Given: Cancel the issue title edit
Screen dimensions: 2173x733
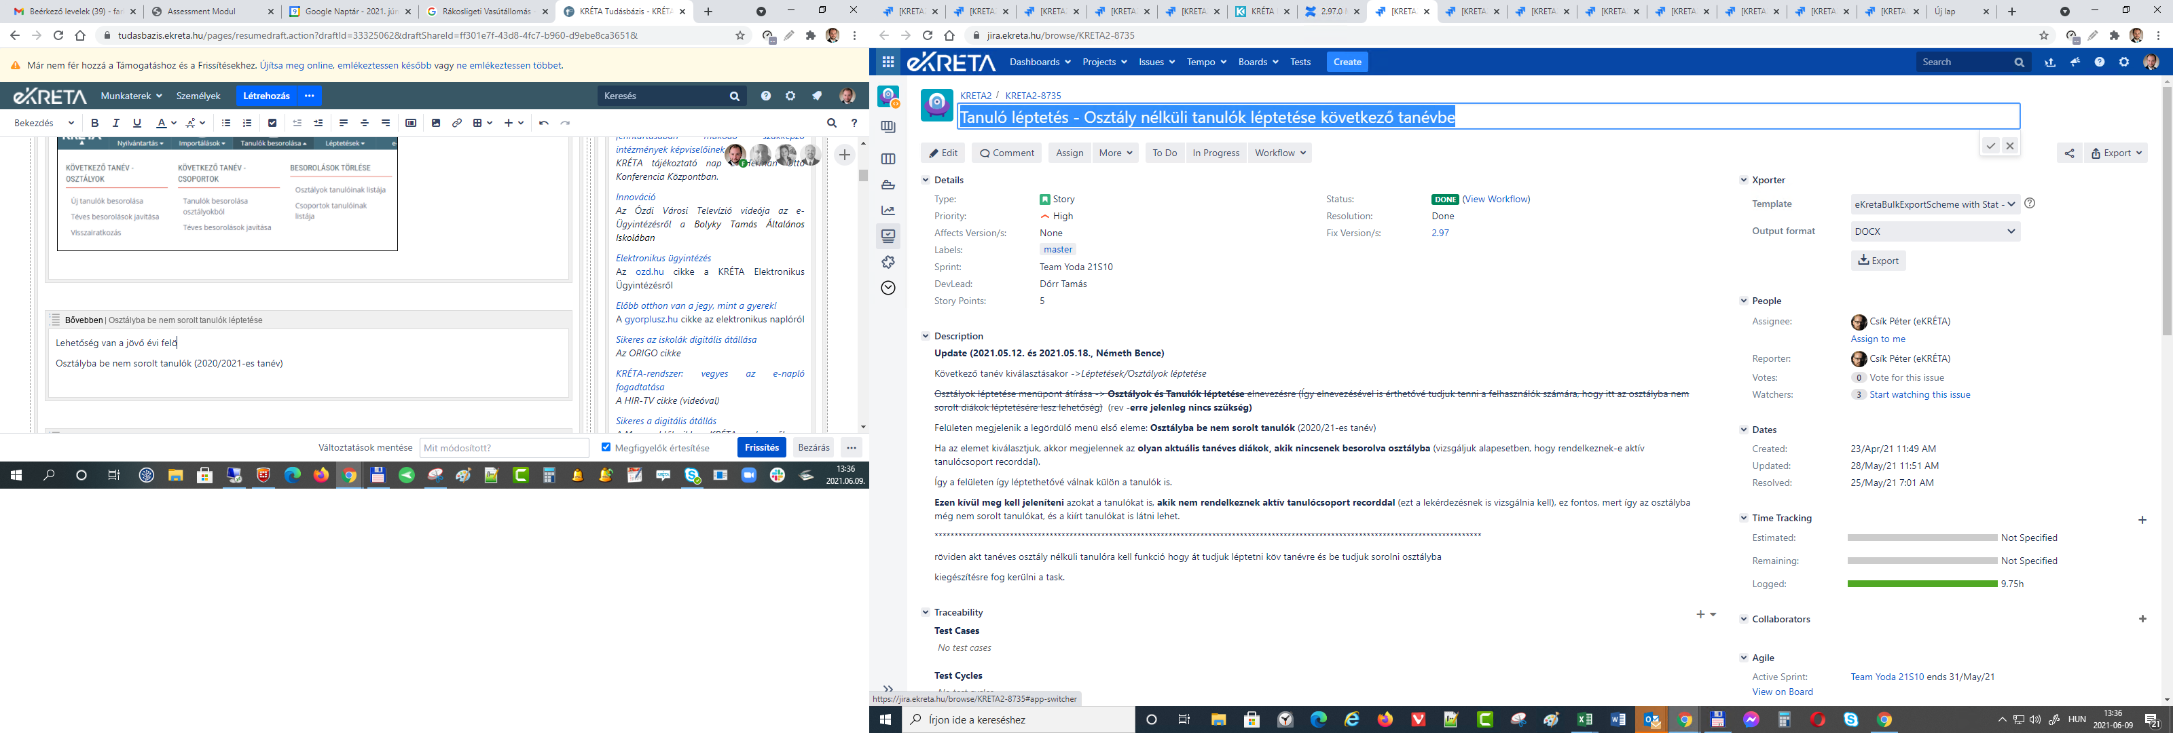Looking at the screenshot, I should (2010, 146).
